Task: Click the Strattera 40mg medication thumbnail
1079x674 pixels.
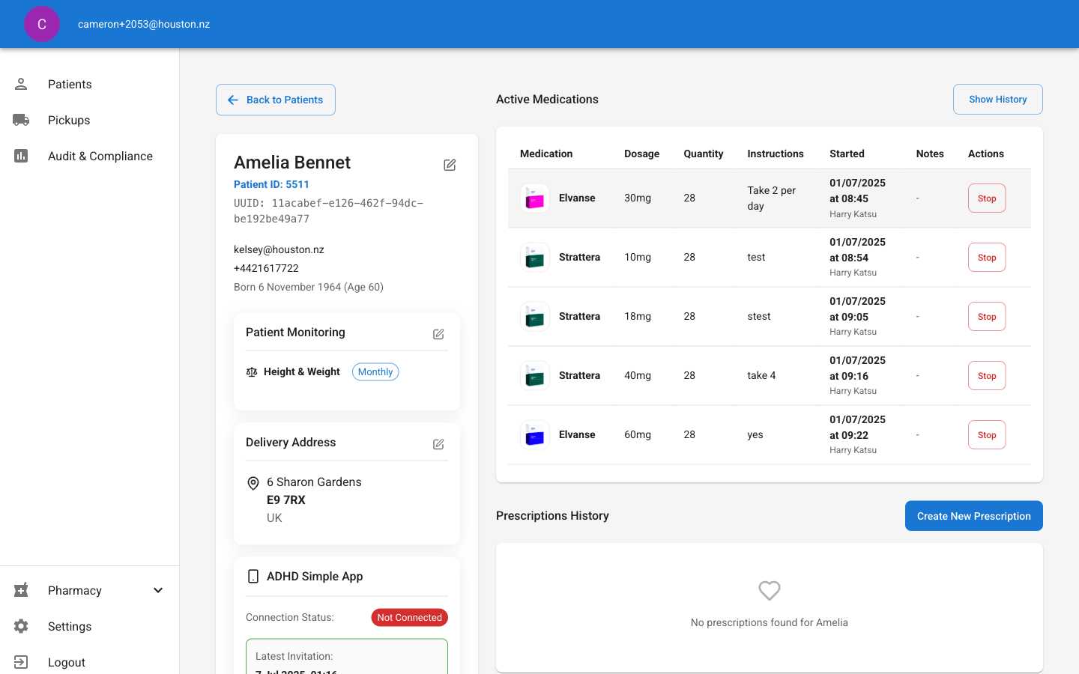Action: [535, 376]
